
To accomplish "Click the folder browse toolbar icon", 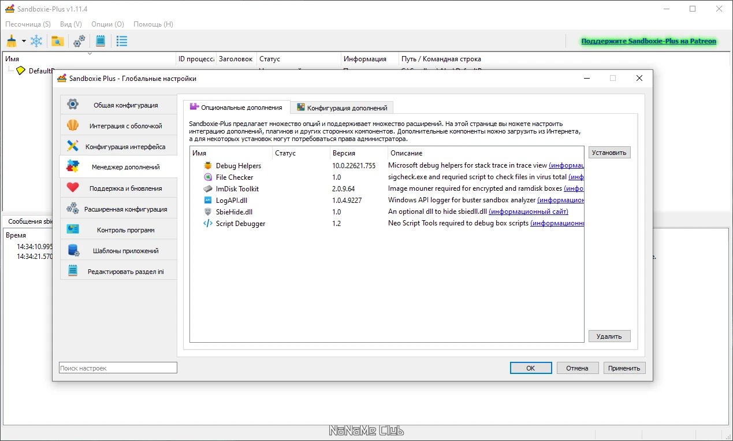I will coord(57,41).
